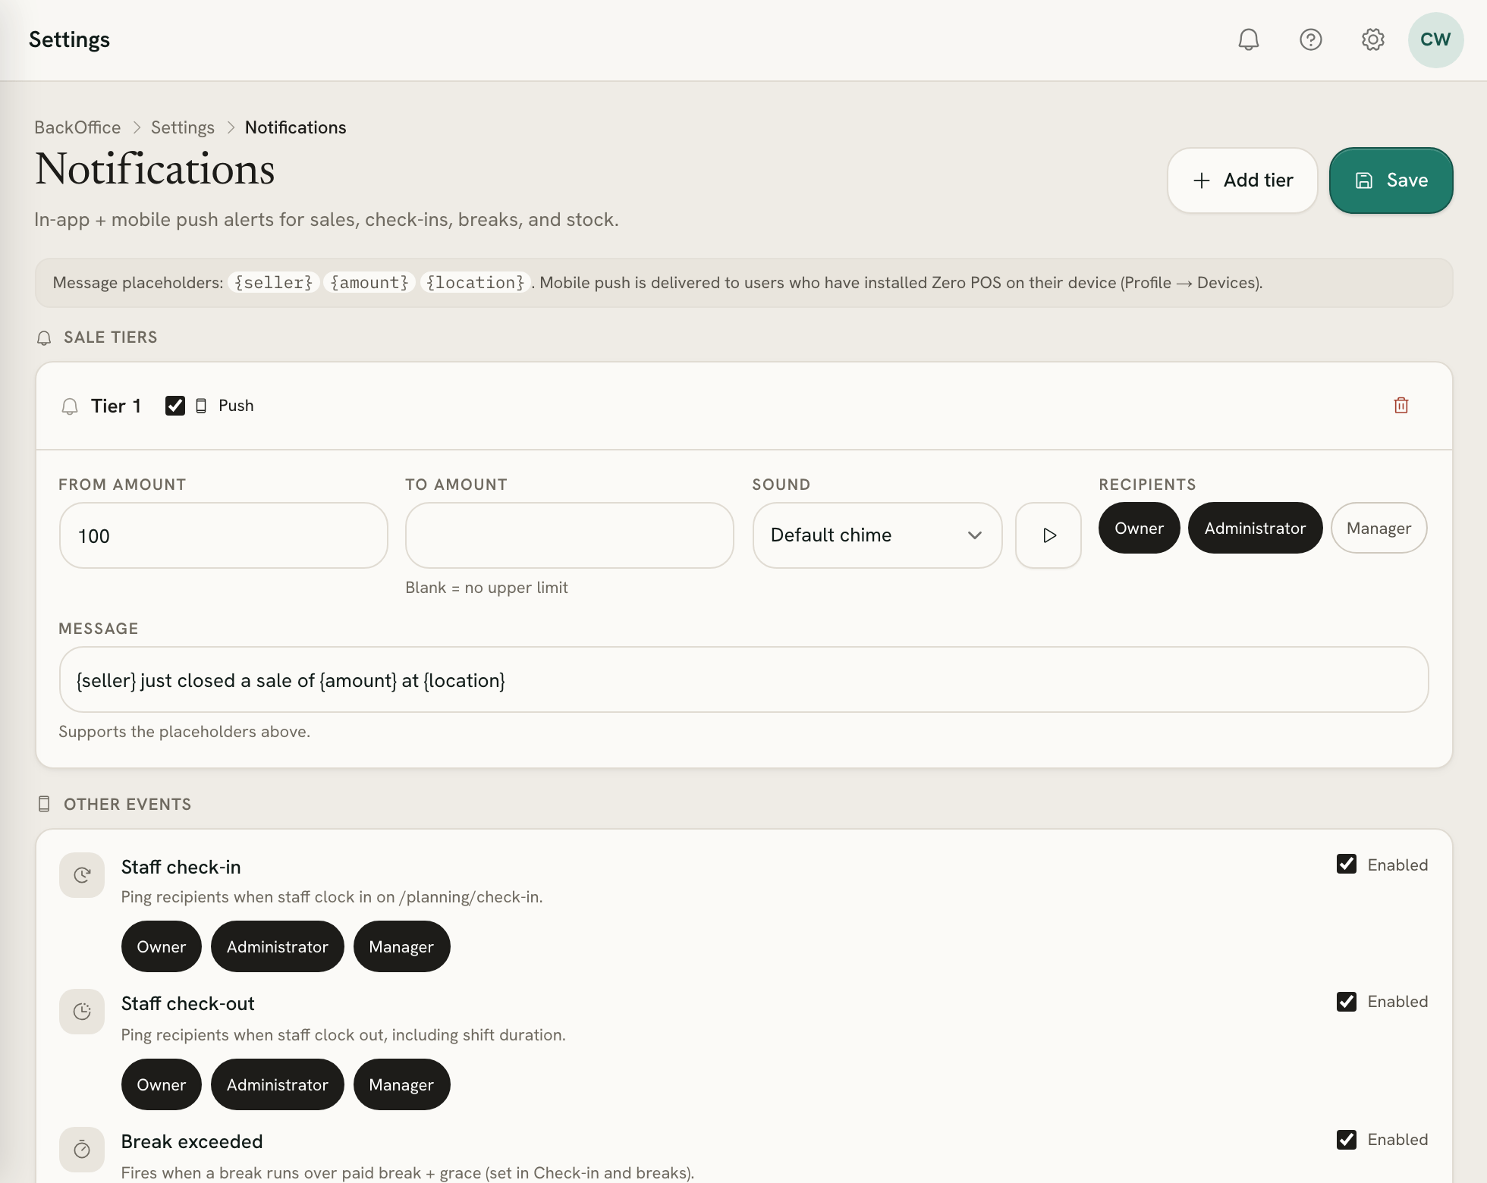Click the {location} placeholder chip
The image size is (1487, 1183).
pos(475,283)
